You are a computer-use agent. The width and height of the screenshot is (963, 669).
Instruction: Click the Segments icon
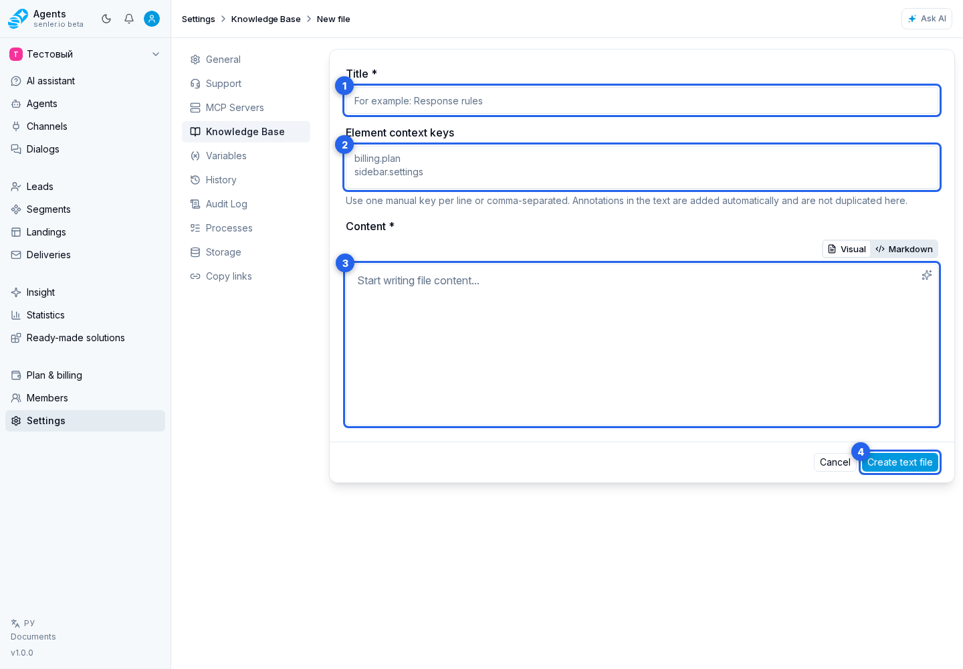coord(16,209)
